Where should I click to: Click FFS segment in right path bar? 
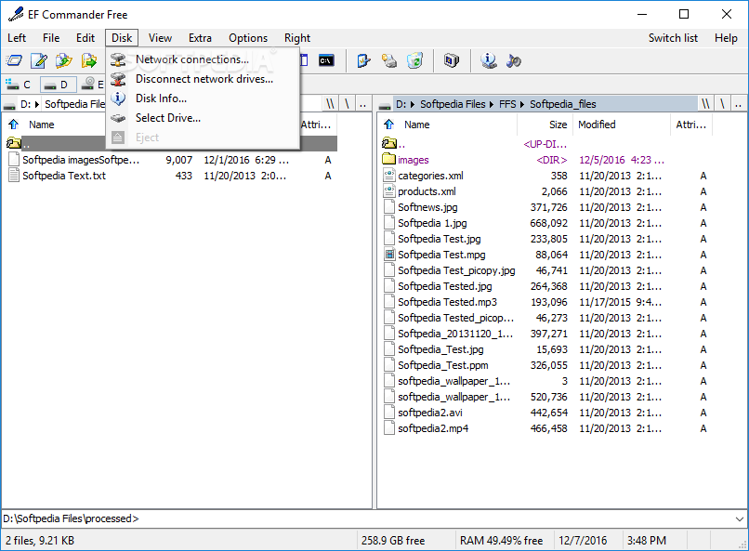(x=507, y=104)
